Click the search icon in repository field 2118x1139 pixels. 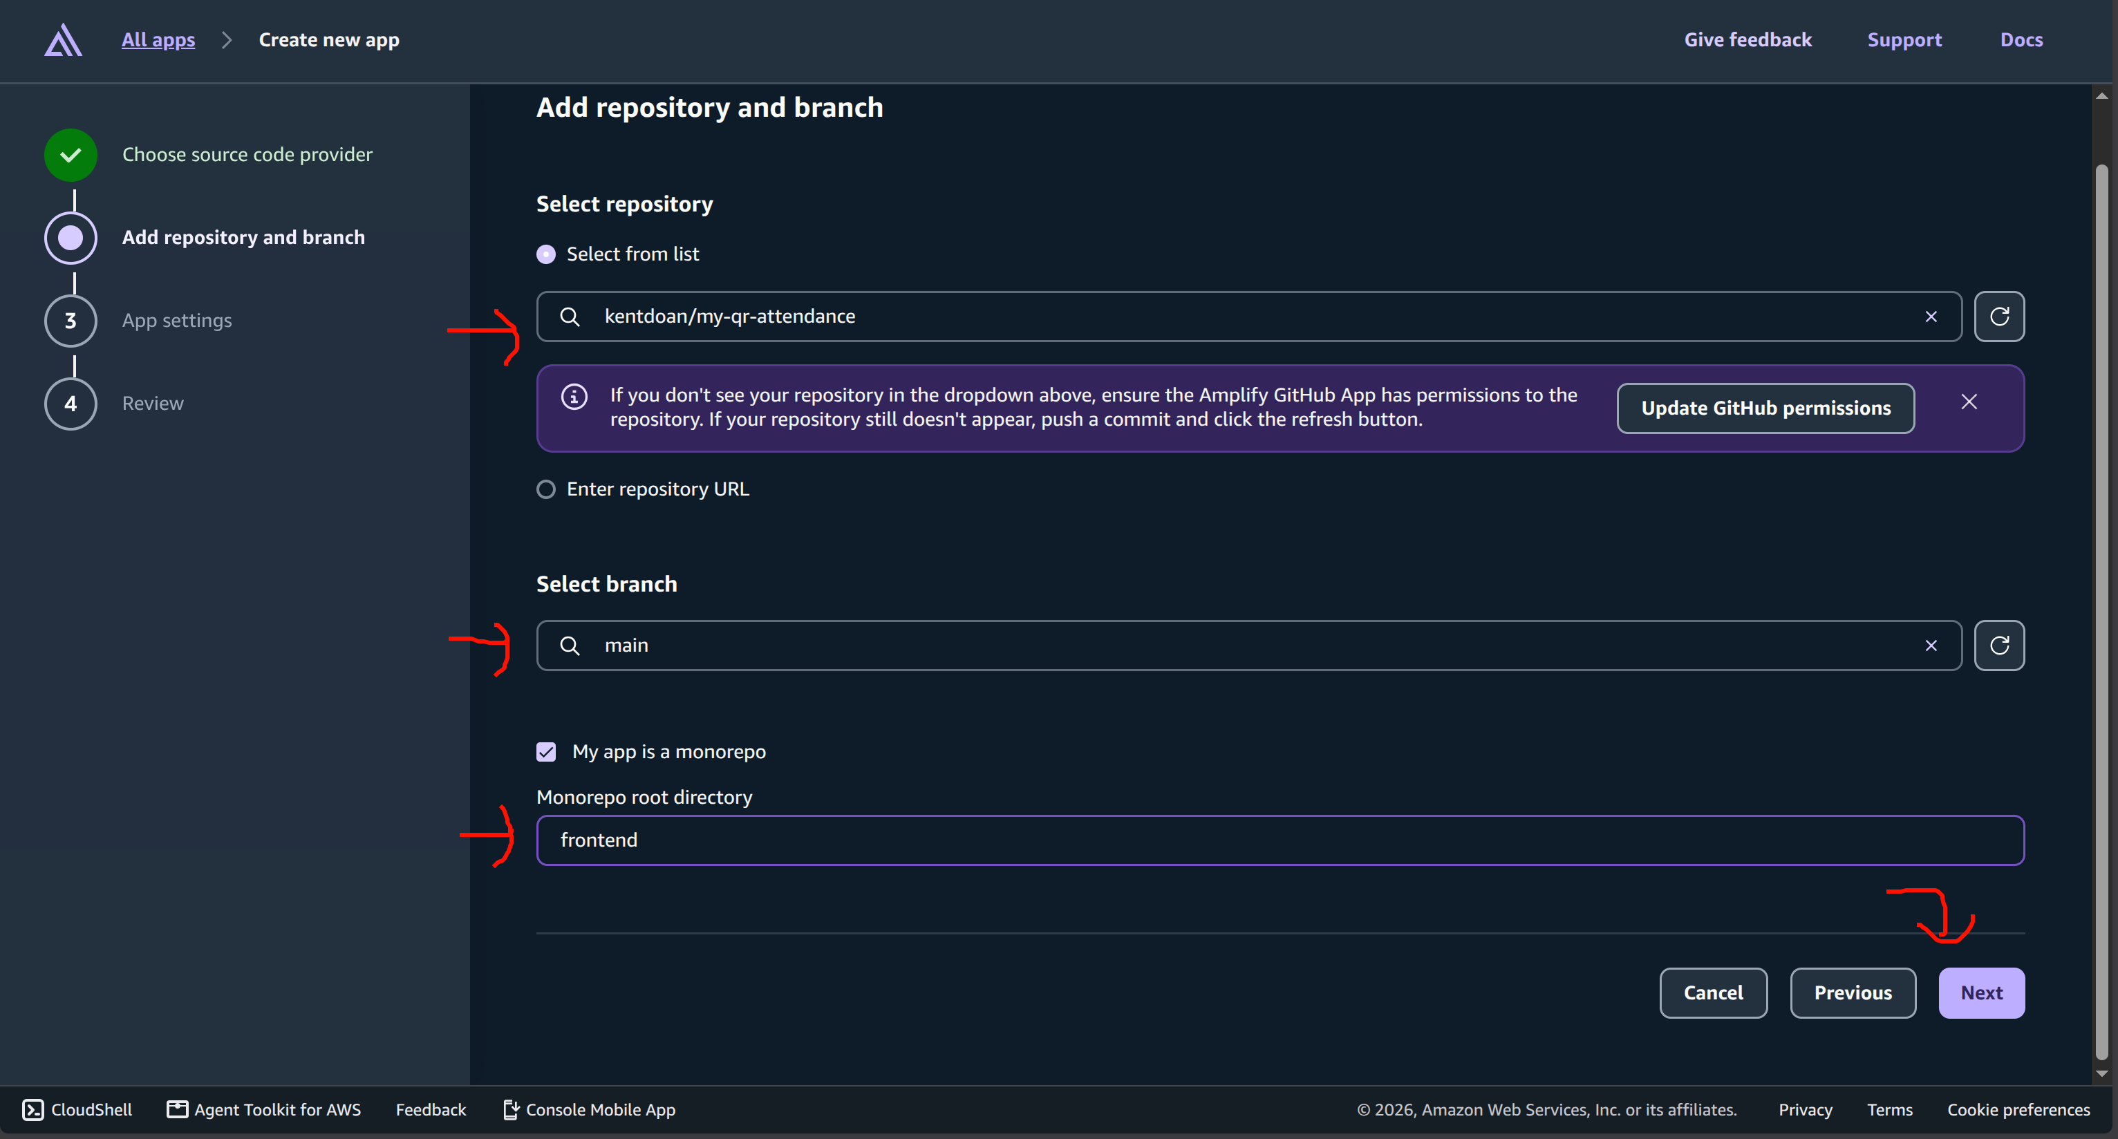(570, 317)
